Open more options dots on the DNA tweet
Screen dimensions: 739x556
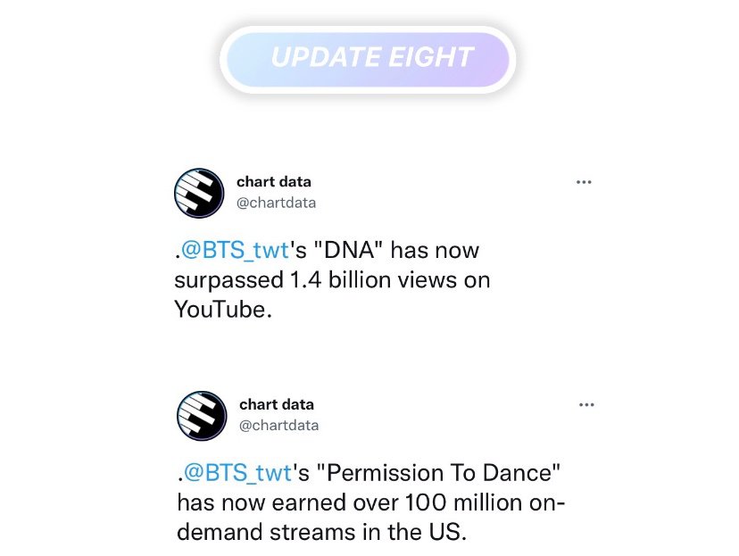coord(584,182)
